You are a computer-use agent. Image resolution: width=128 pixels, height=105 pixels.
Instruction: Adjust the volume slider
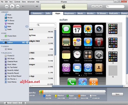click(x=30, y=6)
